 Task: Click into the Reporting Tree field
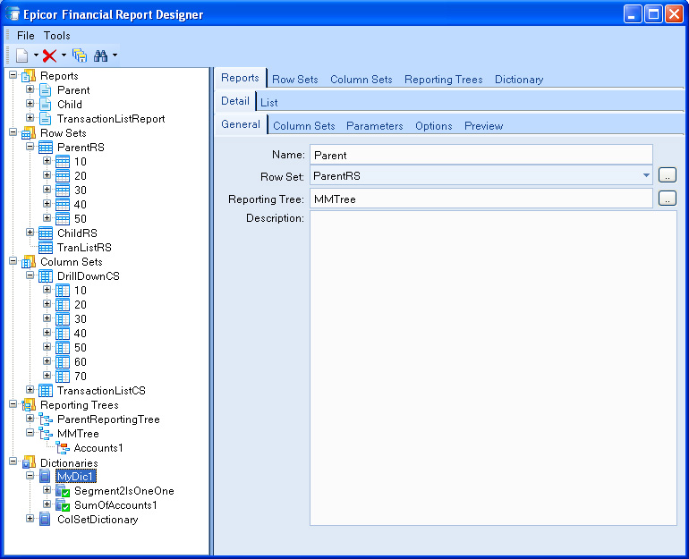[x=481, y=199]
